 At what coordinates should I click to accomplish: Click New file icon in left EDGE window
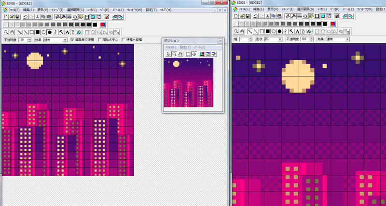(6, 16)
